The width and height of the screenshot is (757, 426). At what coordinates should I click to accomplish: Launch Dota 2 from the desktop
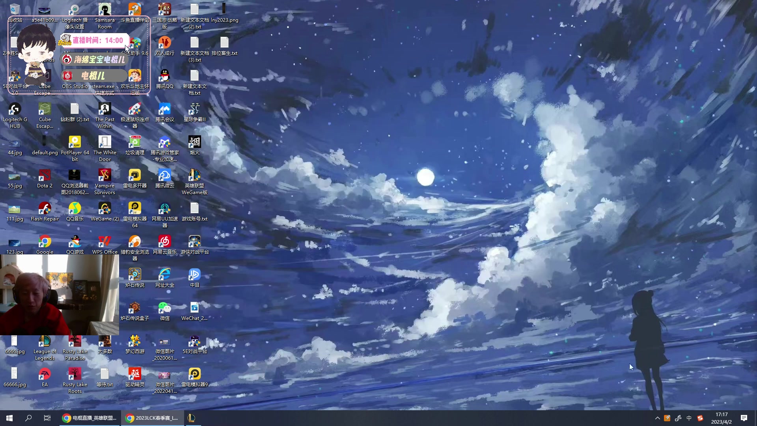point(45,178)
